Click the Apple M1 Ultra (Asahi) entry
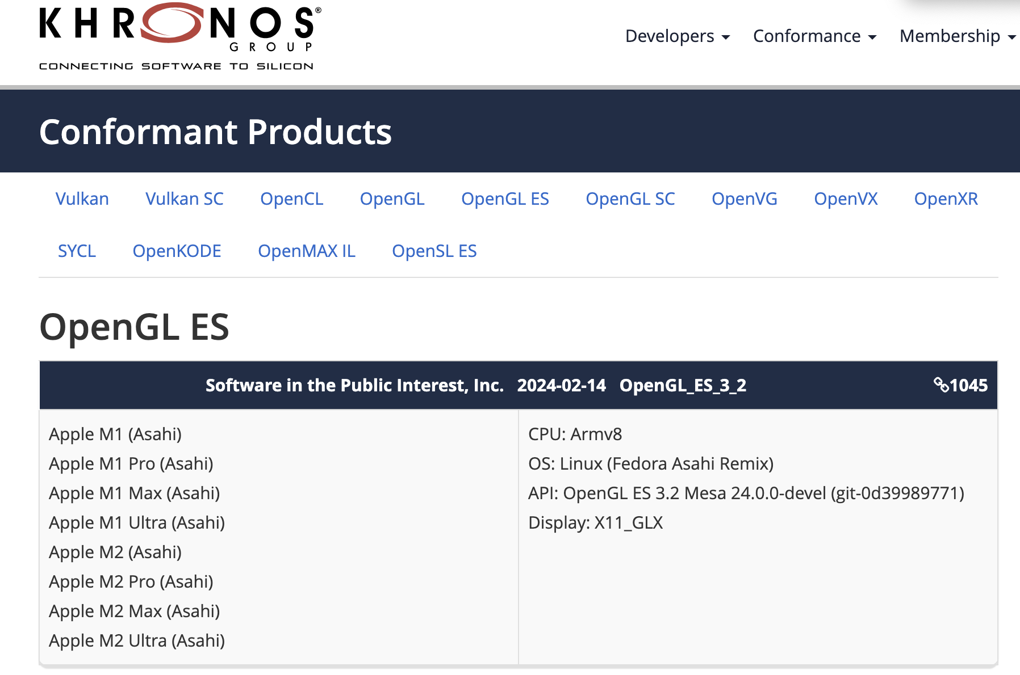 [x=137, y=522]
